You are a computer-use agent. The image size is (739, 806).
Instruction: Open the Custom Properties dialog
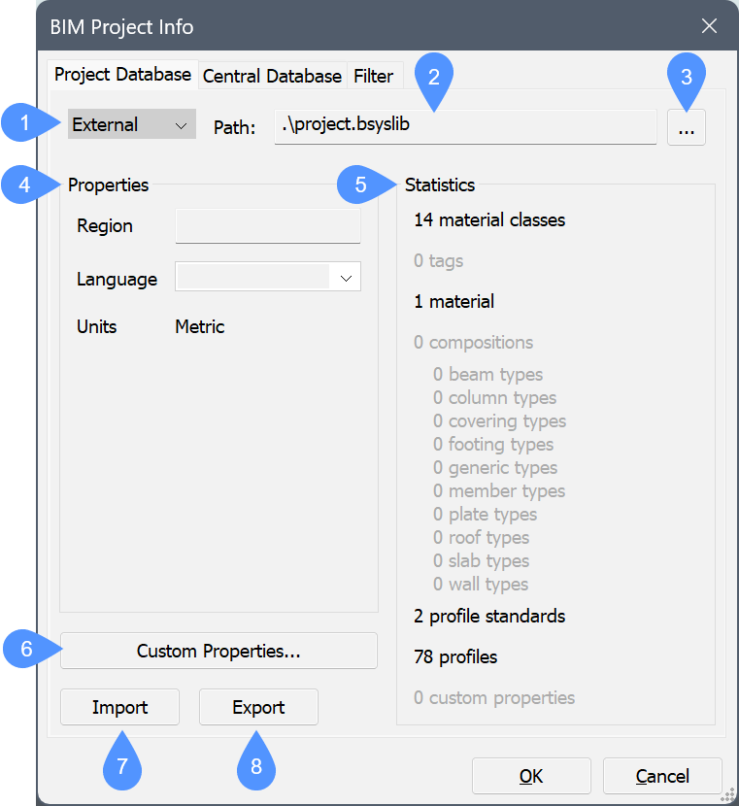click(218, 651)
